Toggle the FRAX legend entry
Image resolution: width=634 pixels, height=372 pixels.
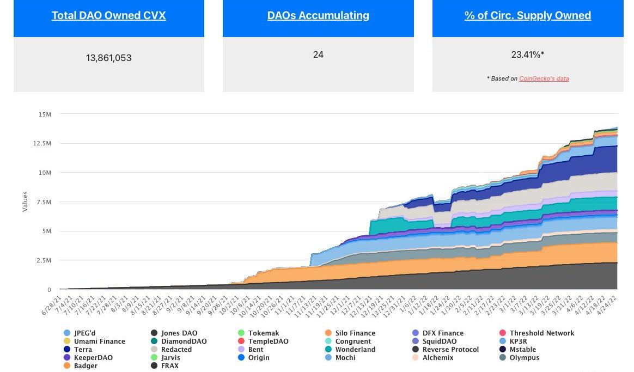164,365
